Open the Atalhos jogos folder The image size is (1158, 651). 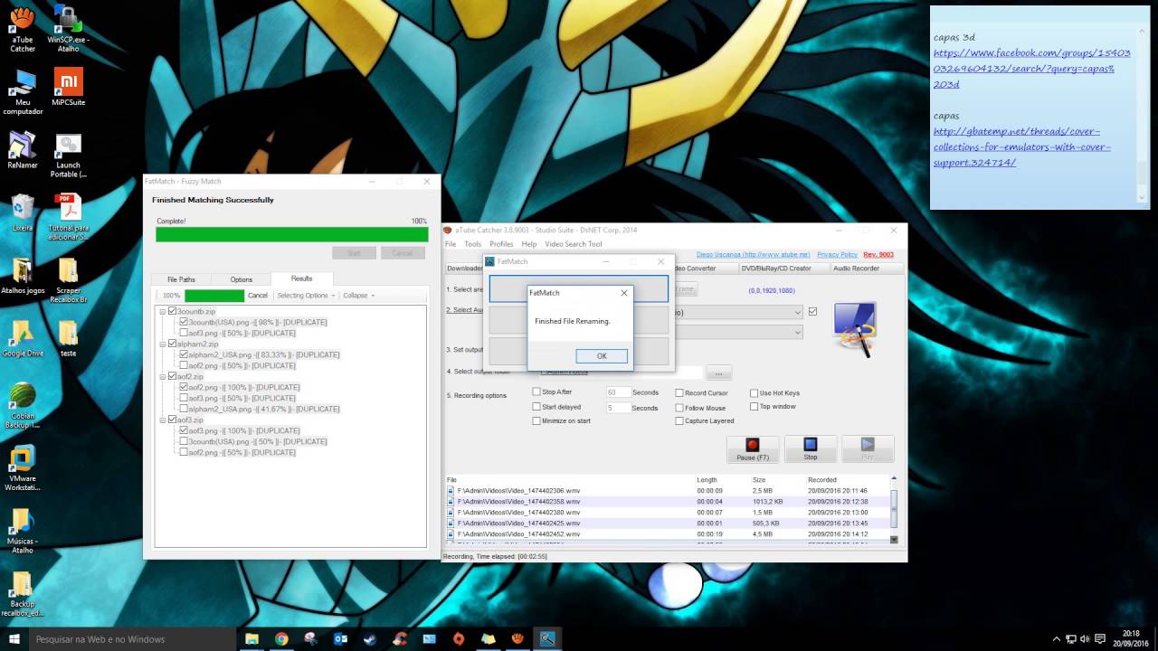pos(23,276)
